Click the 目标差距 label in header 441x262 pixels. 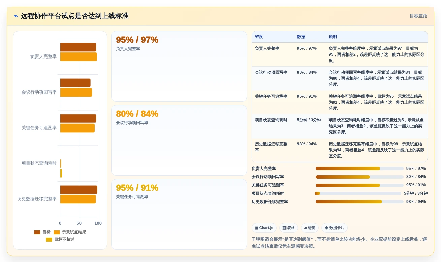click(x=418, y=16)
